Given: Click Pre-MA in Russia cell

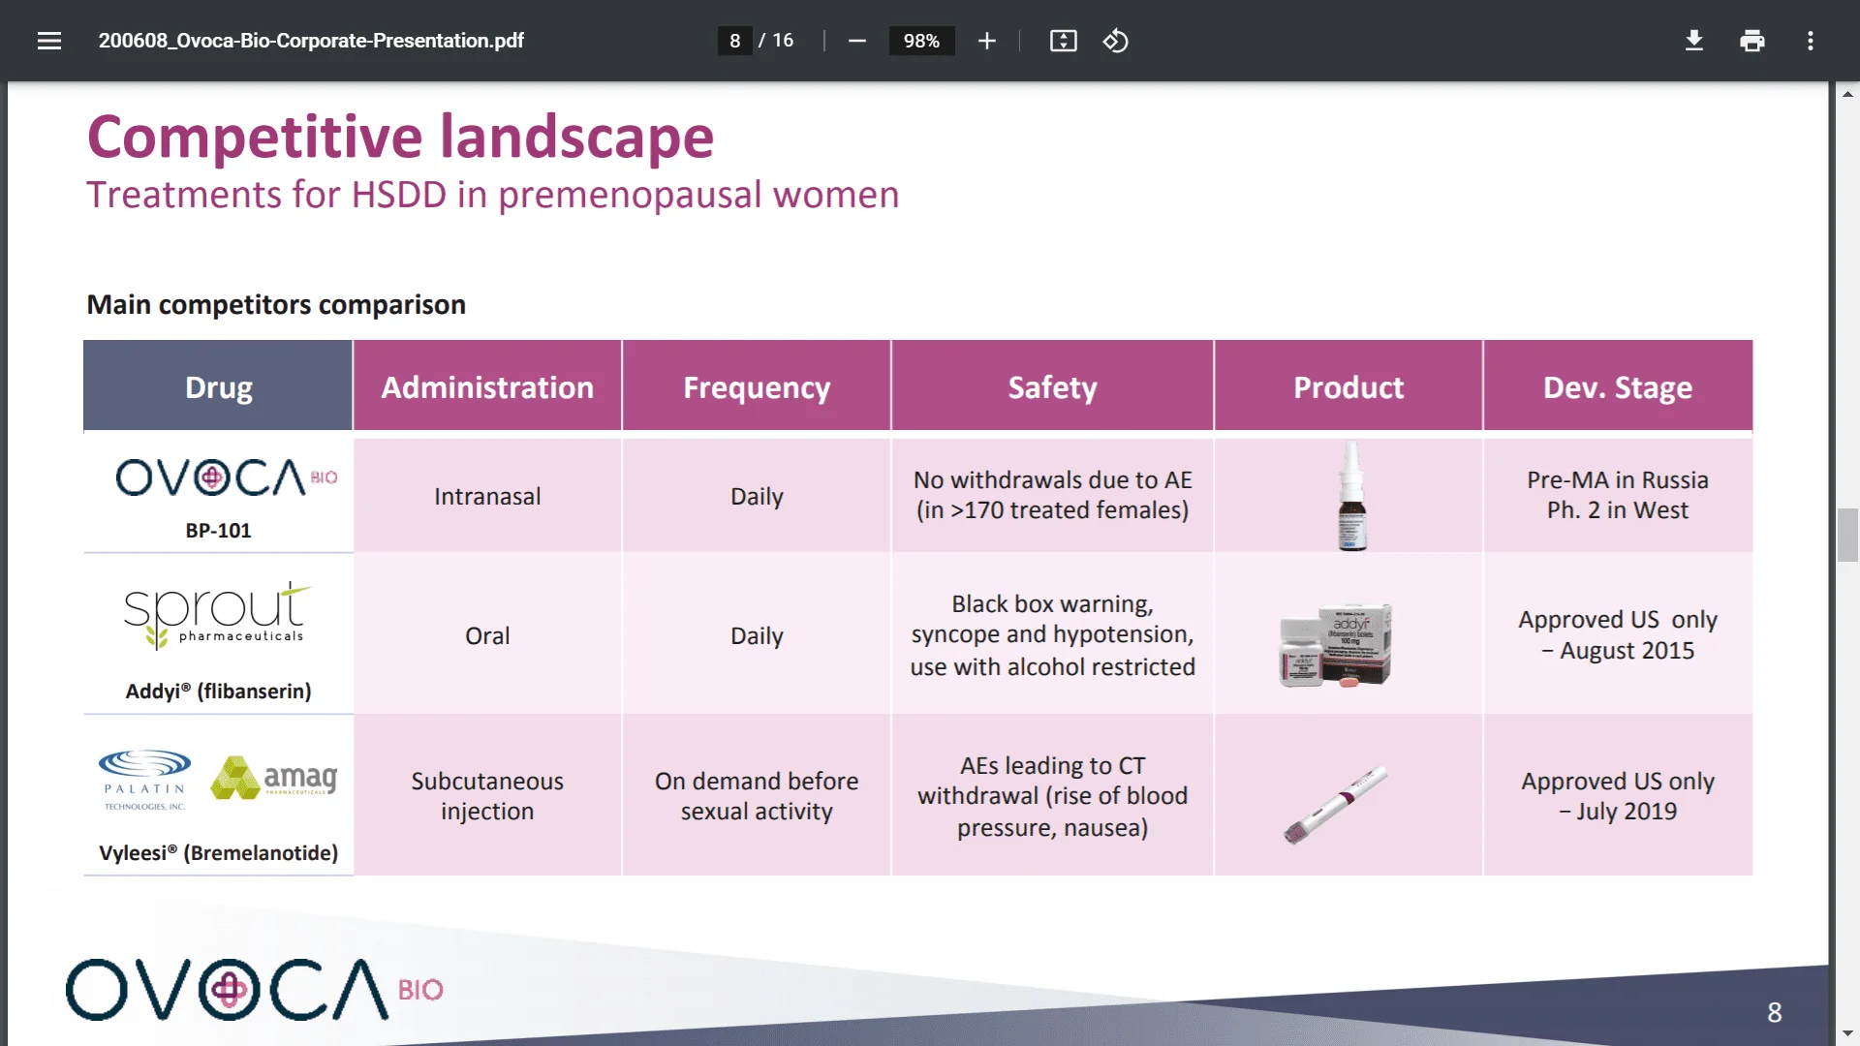Looking at the screenshot, I should click(1618, 496).
